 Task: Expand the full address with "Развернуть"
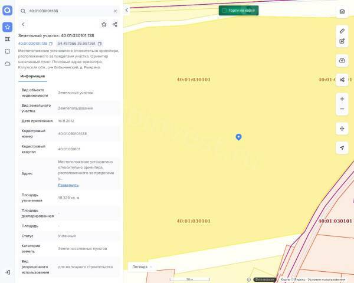click(68, 185)
